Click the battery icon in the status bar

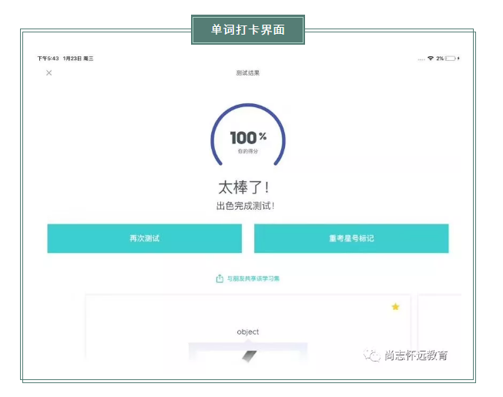coord(451,59)
